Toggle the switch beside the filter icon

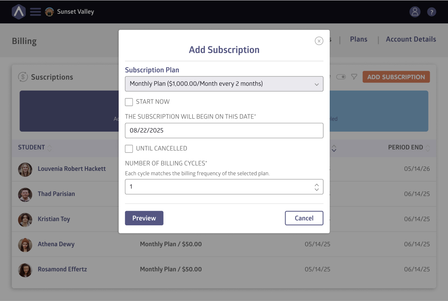pyautogui.click(x=341, y=77)
